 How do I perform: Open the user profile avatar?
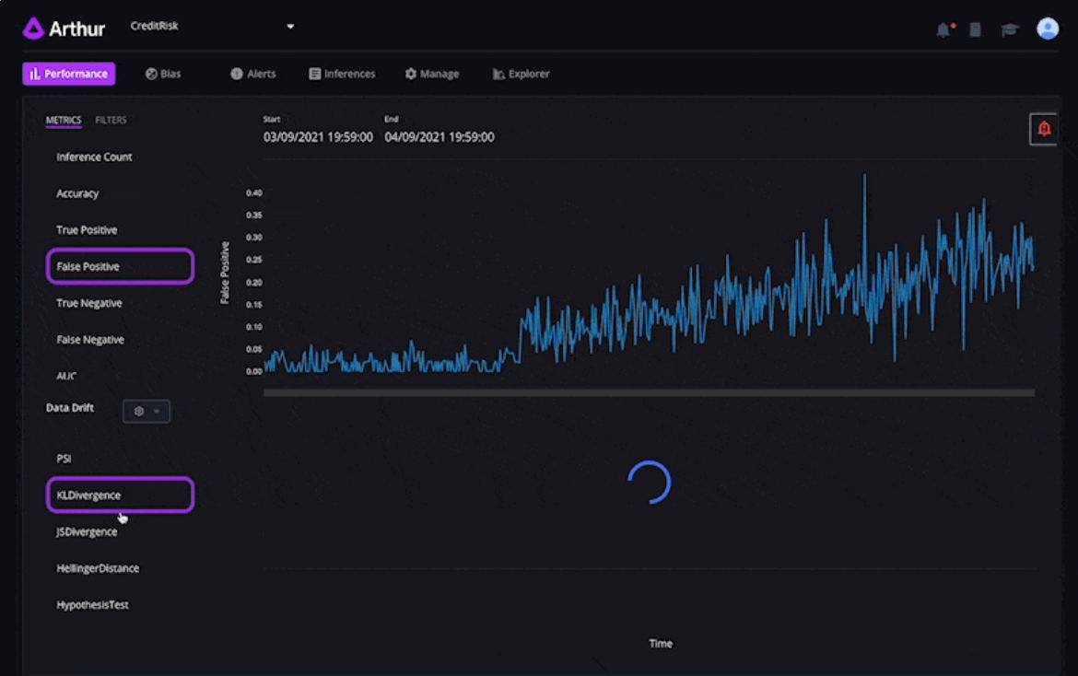(x=1047, y=29)
